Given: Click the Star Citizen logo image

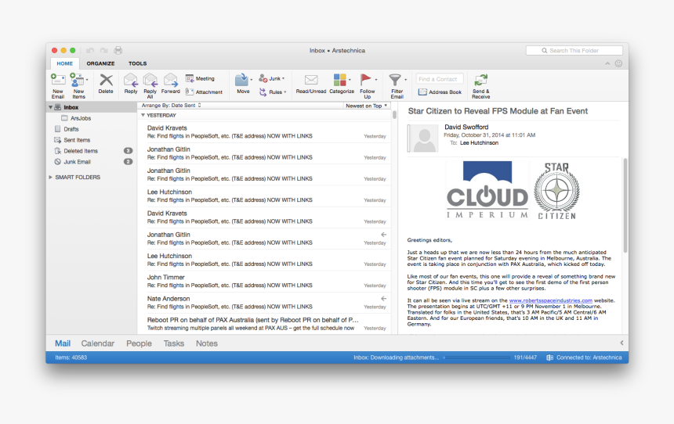Looking at the screenshot, I should [x=556, y=192].
